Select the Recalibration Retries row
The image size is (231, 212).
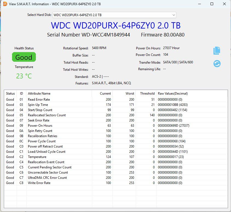pos(116,136)
